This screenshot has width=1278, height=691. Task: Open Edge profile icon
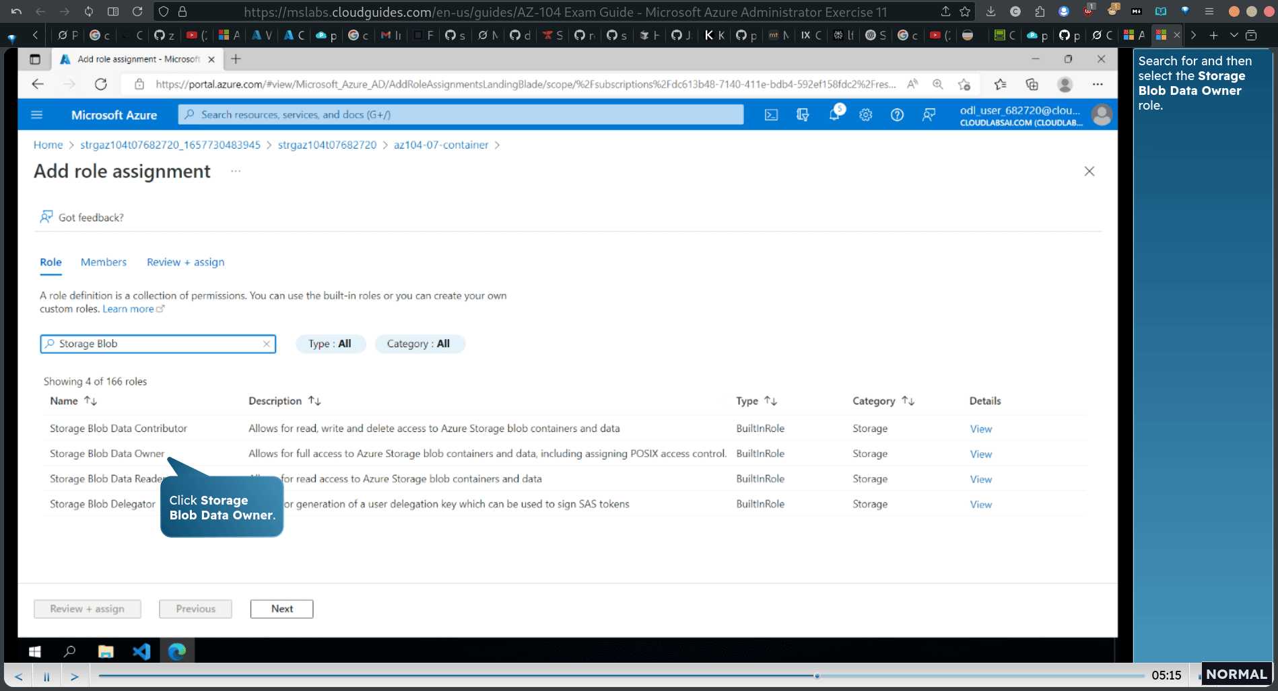point(1065,84)
